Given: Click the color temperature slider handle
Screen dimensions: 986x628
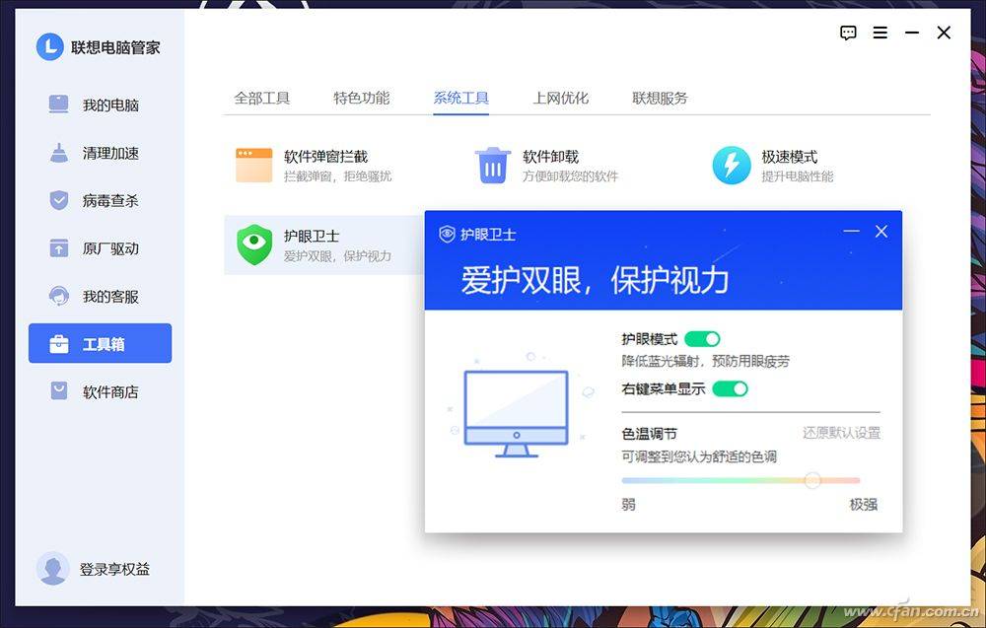Looking at the screenshot, I should point(812,480).
